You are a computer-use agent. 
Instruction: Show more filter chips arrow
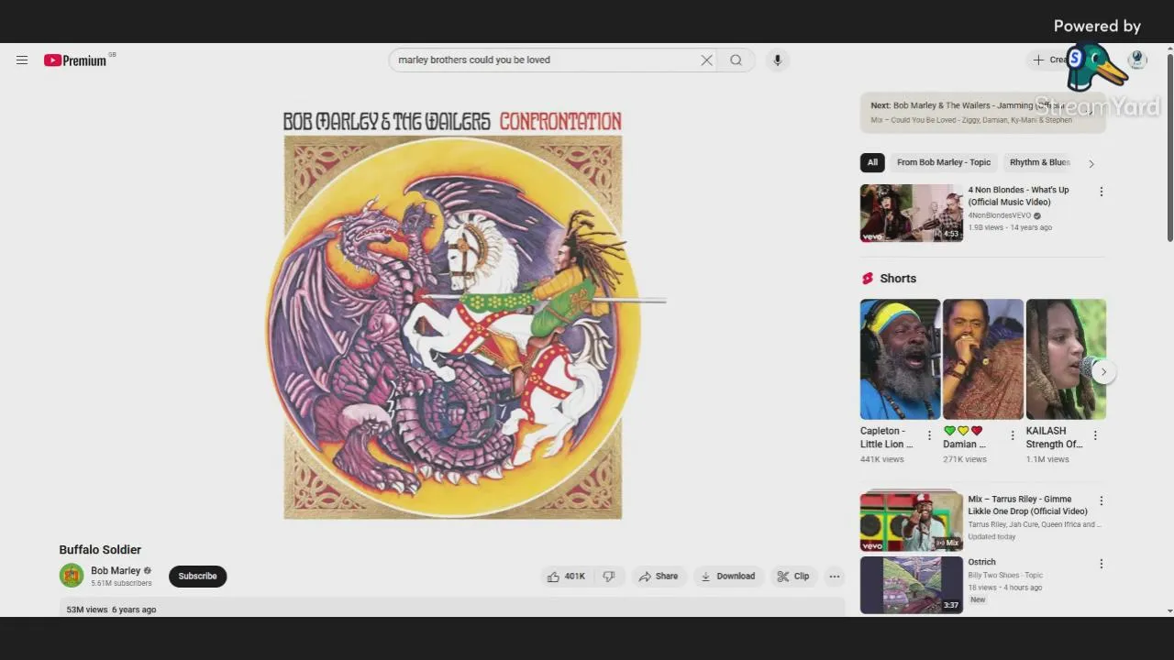point(1091,163)
